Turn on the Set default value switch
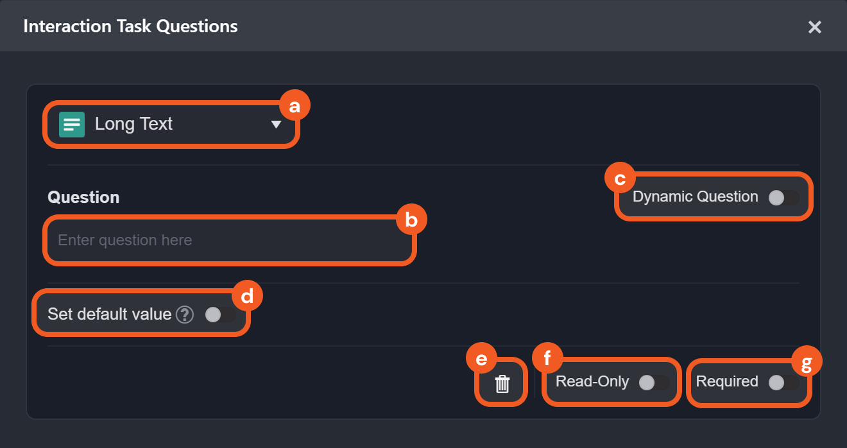This screenshot has width=847, height=448. pyautogui.click(x=219, y=314)
